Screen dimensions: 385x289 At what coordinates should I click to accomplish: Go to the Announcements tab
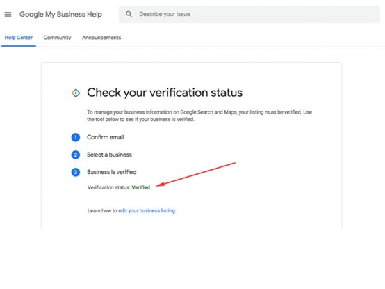[x=101, y=38]
